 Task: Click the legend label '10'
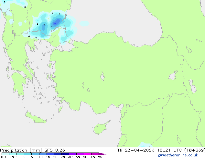tap(40, 157)
